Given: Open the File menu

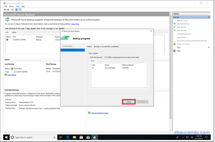Looking at the screenshot, I should (x=5, y=6).
